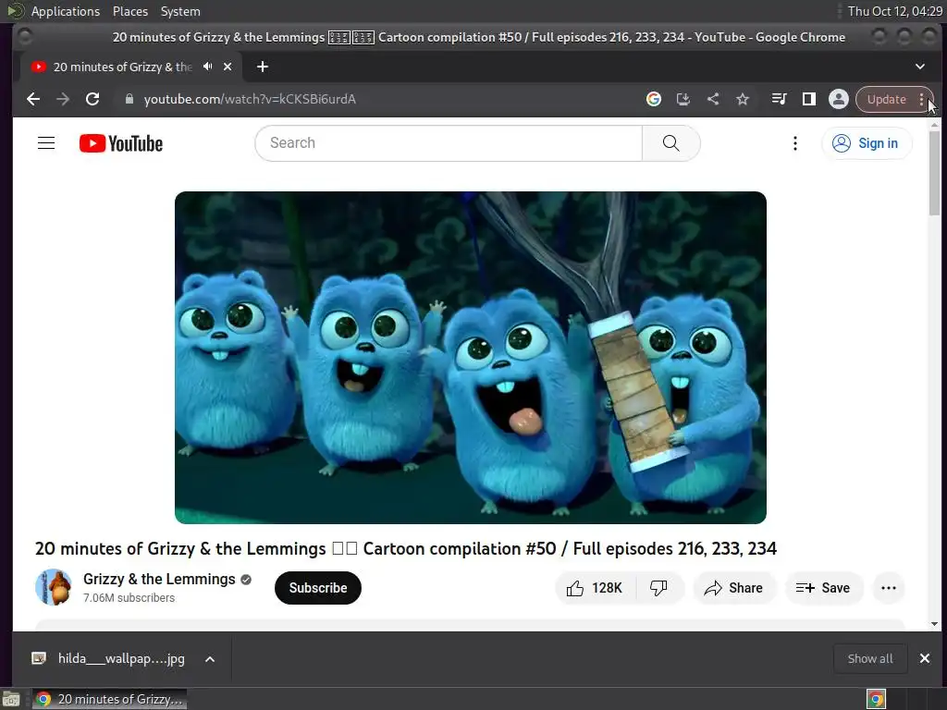Dislike this video

tap(658, 587)
